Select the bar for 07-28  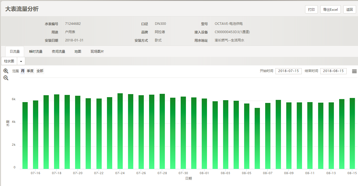pyautogui.click(x=162, y=131)
